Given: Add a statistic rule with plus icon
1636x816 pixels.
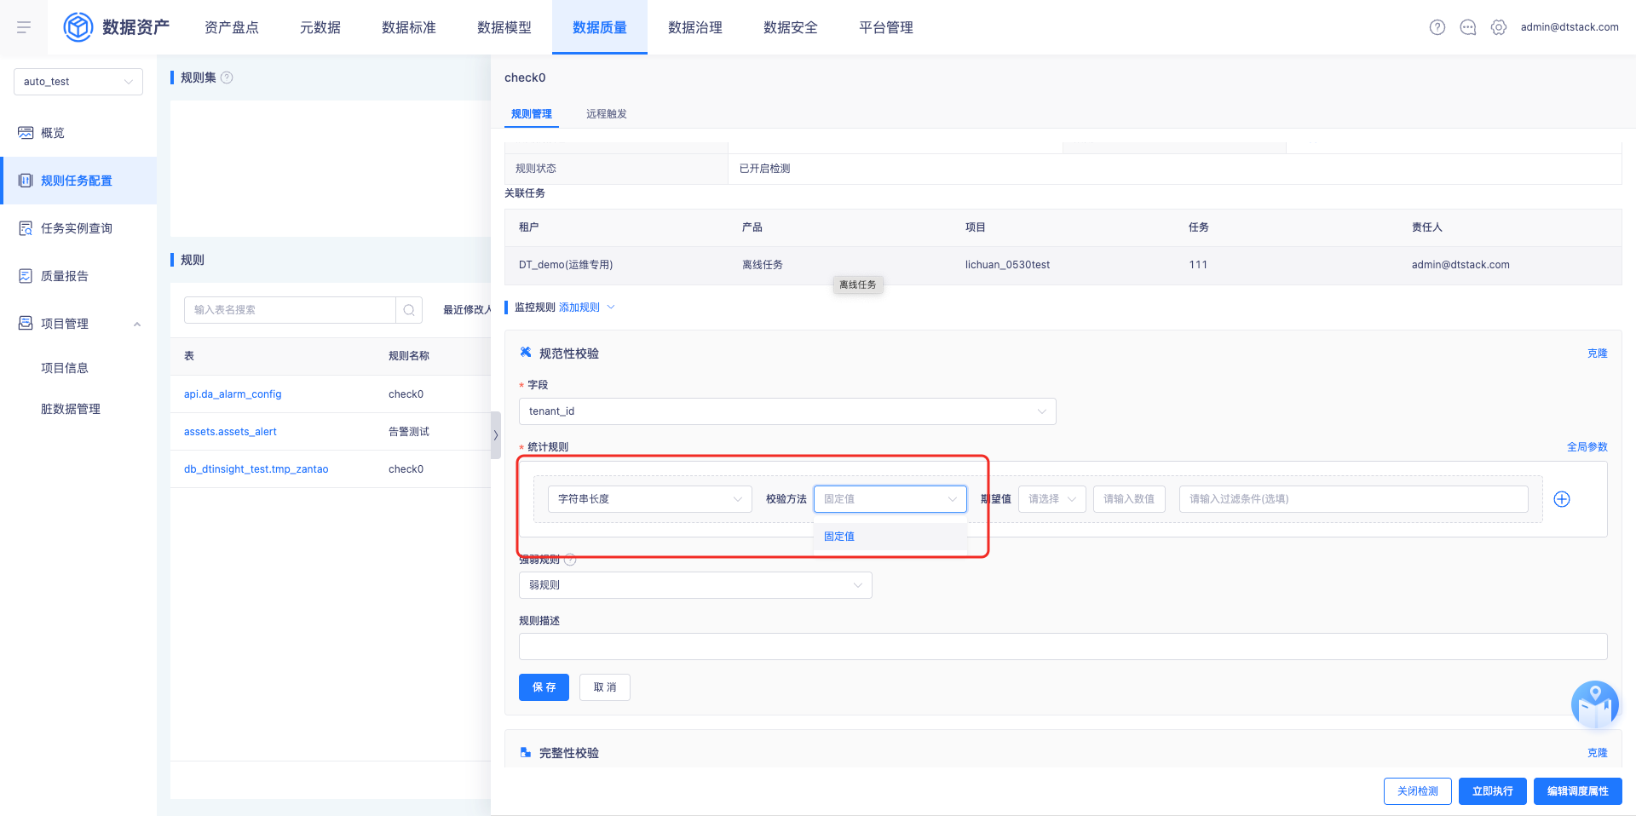Looking at the screenshot, I should pos(1562,499).
